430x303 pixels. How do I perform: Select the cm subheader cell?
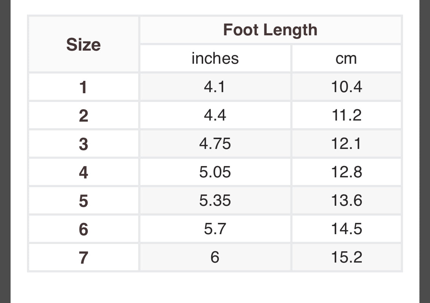tap(346, 58)
